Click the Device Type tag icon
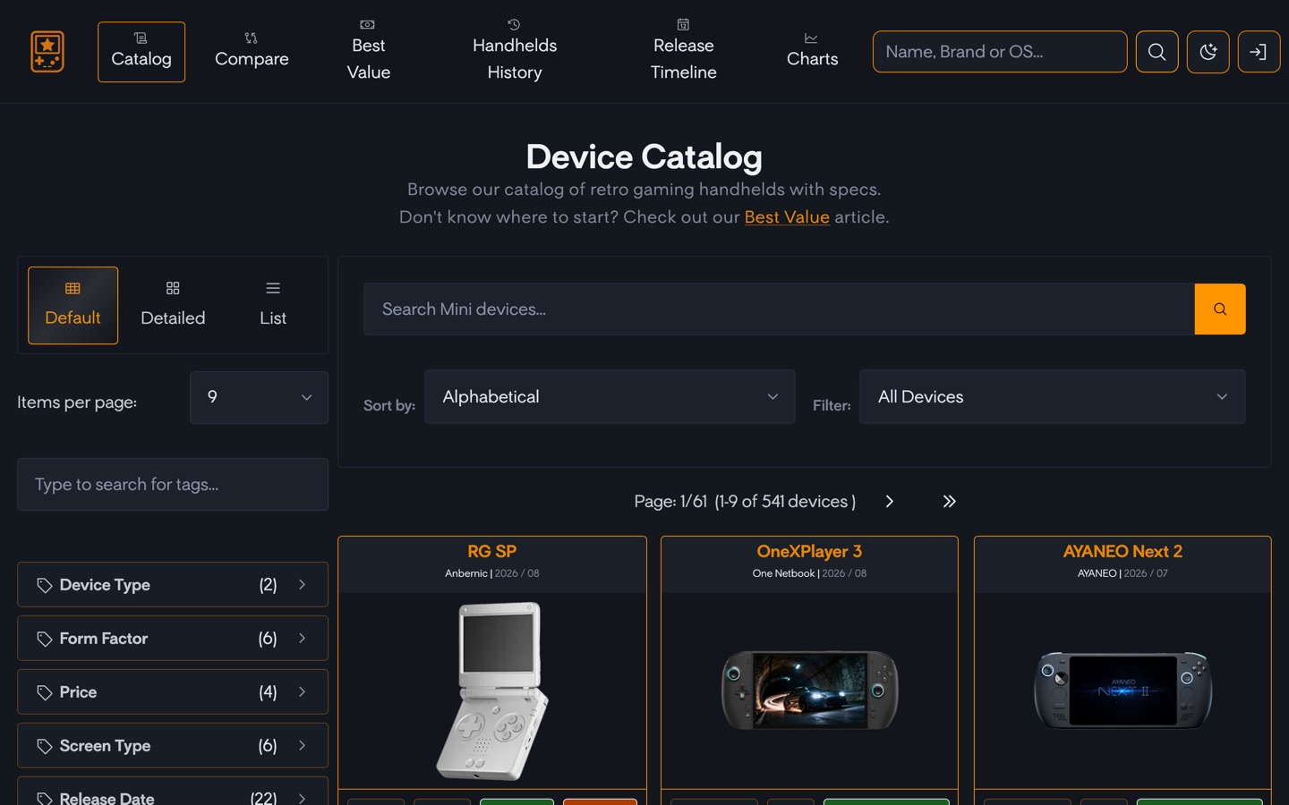Image resolution: width=1289 pixels, height=805 pixels. pos(44,585)
